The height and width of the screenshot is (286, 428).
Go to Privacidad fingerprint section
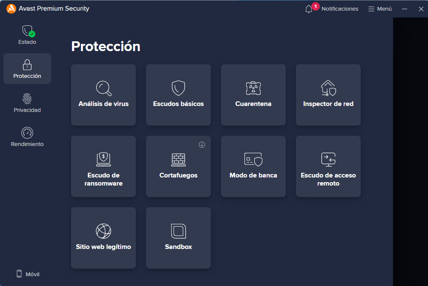(27, 103)
